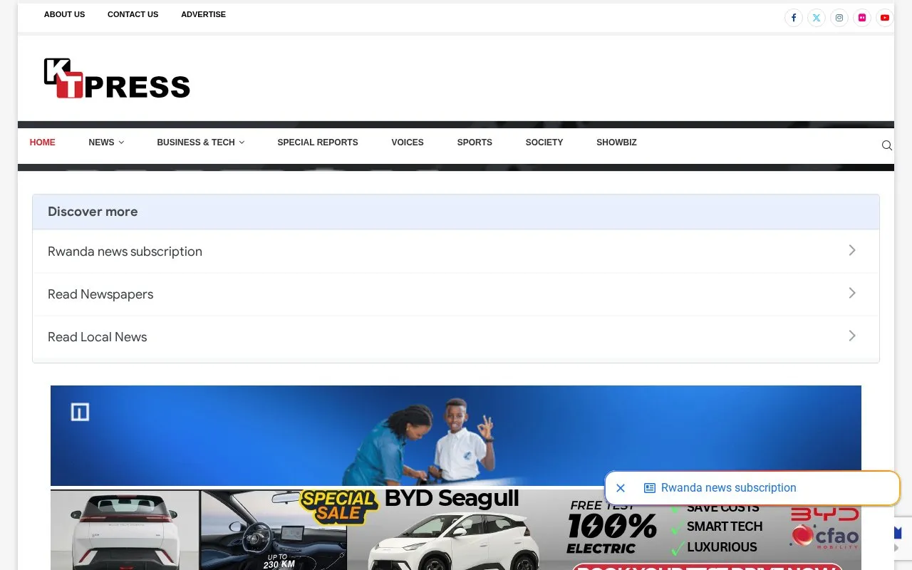Click the KT Press logo
Viewport: 912px width, 570px height.
point(117,78)
